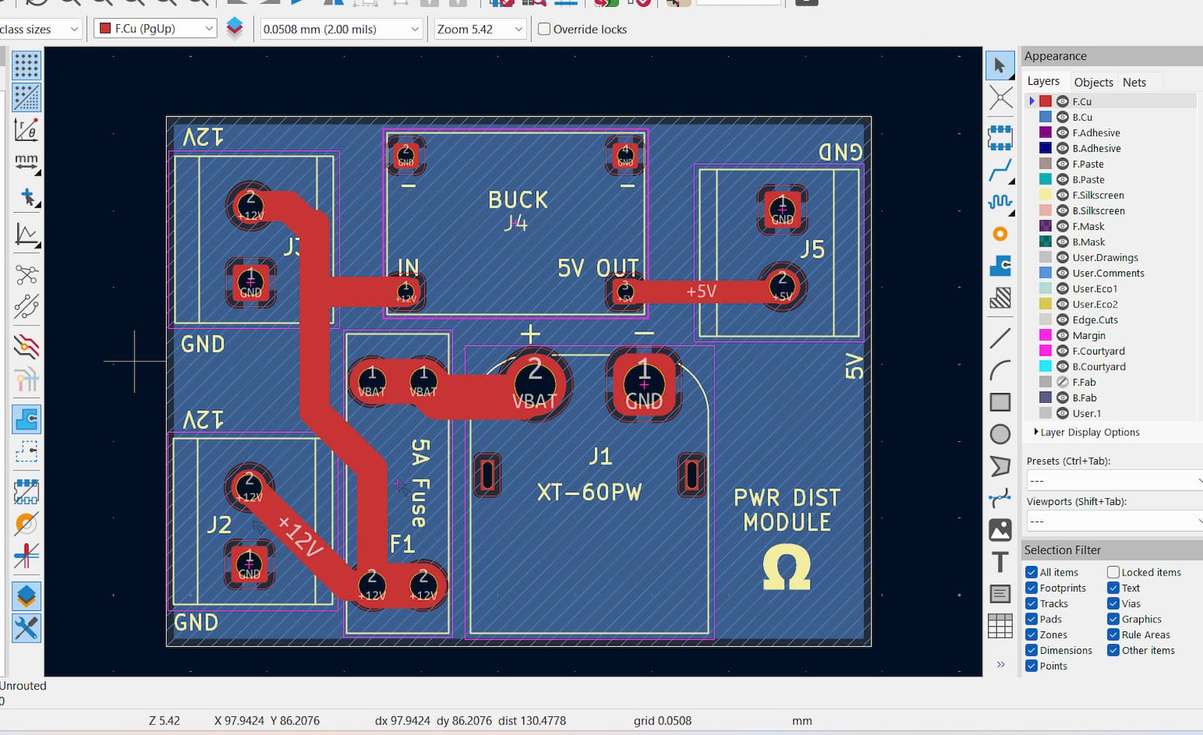Click the J1 GND pad on board
This screenshot has width=1203, height=735.
pos(644,384)
